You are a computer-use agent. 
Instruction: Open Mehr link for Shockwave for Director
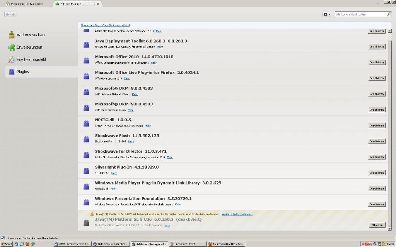(x=170, y=157)
